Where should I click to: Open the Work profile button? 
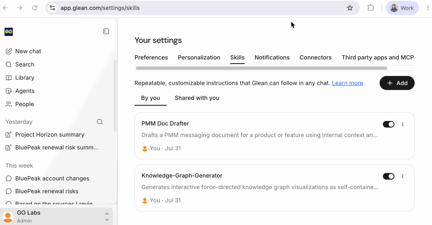(402, 8)
